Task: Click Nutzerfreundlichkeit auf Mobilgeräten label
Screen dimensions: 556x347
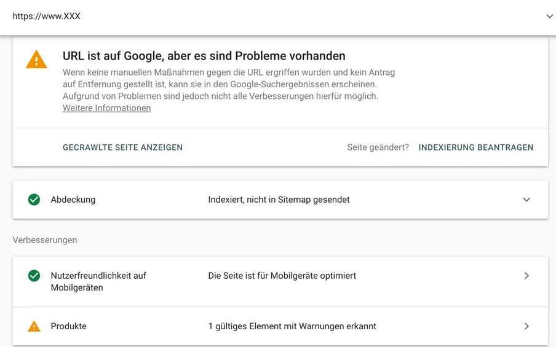Action: tap(98, 281)
